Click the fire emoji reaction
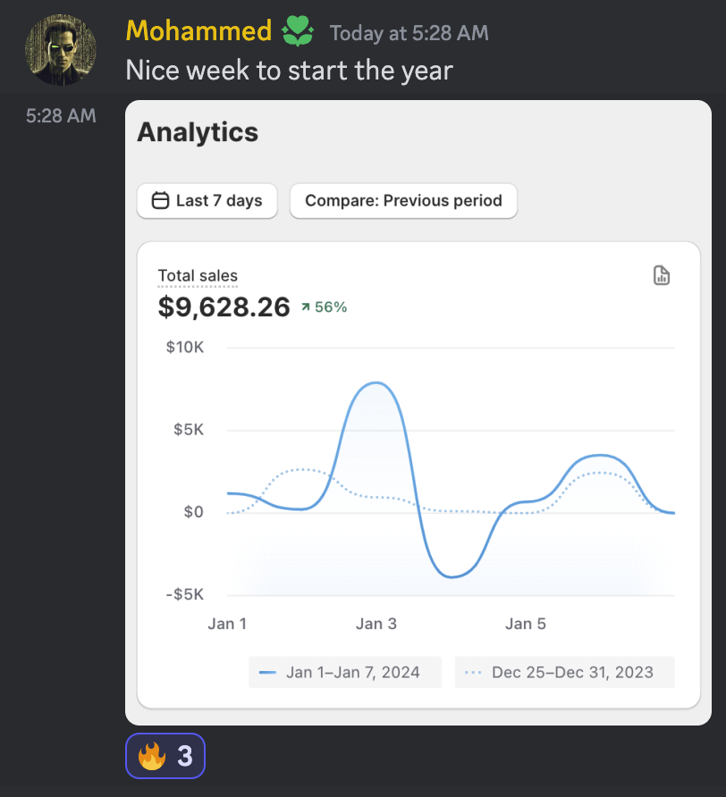Viewport: 726px width, 797px height. click(x=152, y=756)
